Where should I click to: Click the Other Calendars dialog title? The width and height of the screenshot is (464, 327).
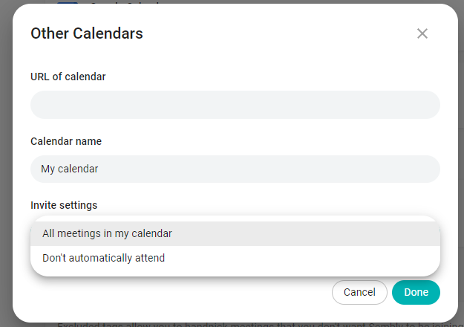(x=87, y=33)
